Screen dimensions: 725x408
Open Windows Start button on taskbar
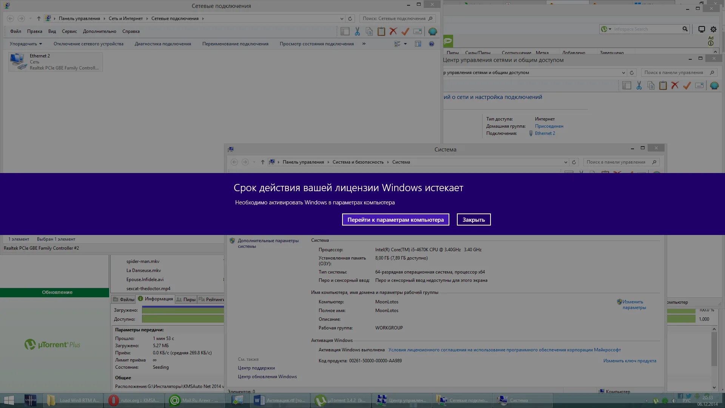[9, 400]
